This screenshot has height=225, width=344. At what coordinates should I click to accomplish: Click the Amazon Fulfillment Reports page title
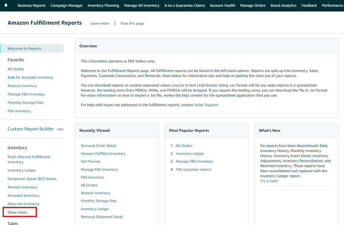pos(45,23)
